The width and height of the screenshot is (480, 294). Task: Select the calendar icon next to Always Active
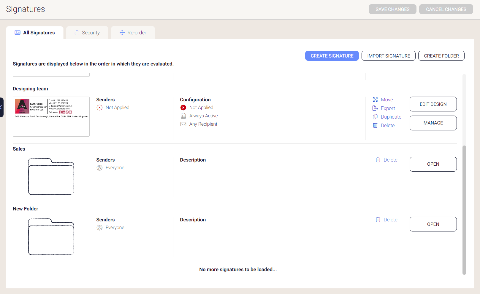tap(183, 116)
